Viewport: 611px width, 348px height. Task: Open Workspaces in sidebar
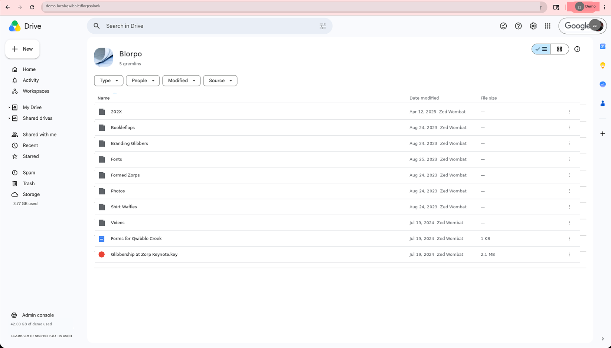tap(36, 91)
